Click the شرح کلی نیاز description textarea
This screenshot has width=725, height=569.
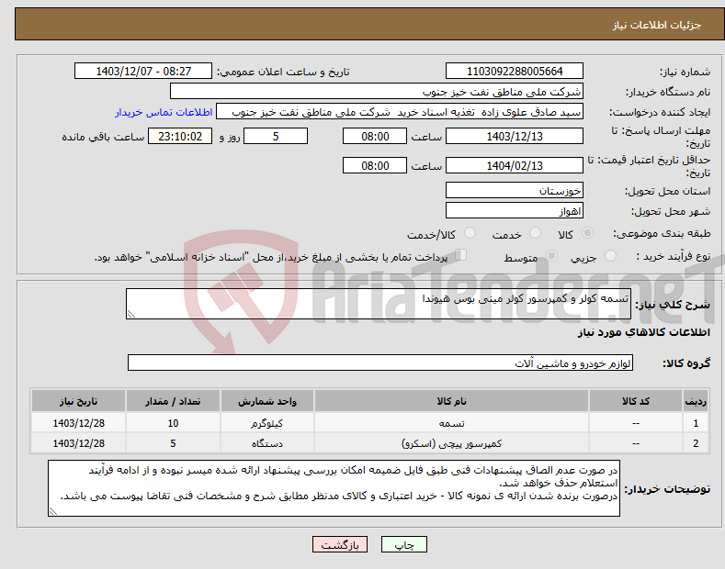(379, 304)
